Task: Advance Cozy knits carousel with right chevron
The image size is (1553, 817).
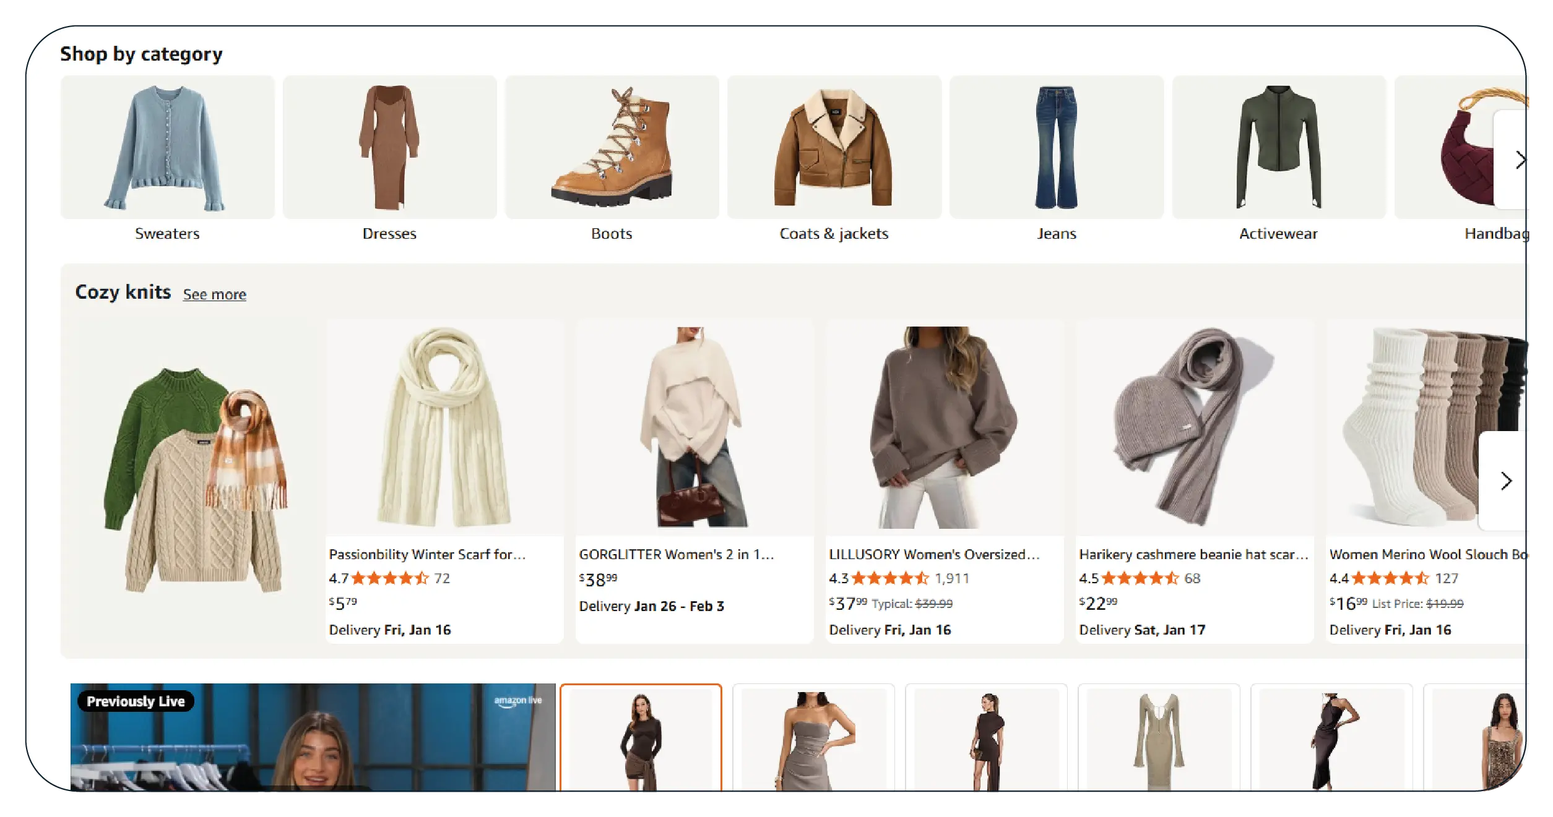Action: pos(1506,481)
